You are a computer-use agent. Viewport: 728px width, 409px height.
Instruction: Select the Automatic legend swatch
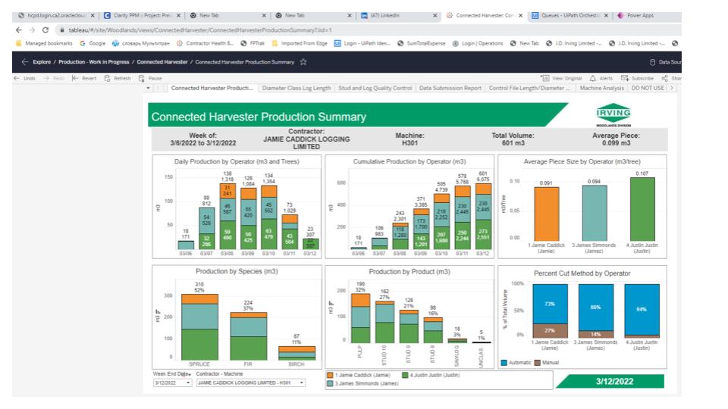(504, 363)
